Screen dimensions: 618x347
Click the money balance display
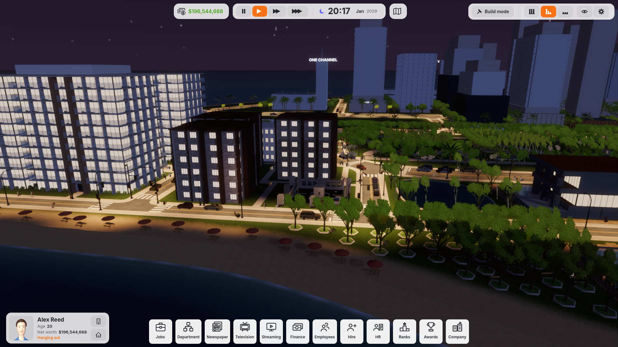pos(201,11)
